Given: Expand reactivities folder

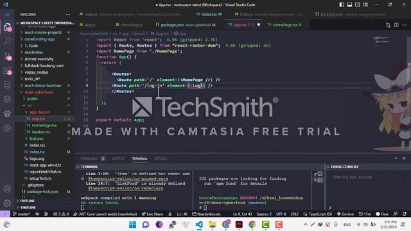Looking at the screenshot, I should (x=34, y=53).
